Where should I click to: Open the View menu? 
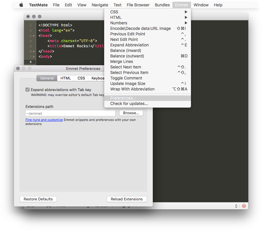point(82,5)
